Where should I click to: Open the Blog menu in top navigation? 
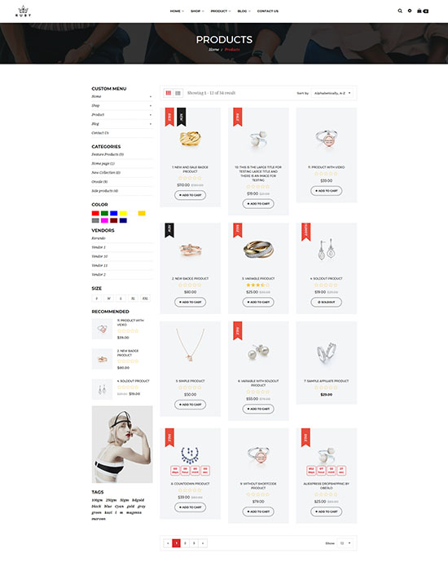point(244,11)
